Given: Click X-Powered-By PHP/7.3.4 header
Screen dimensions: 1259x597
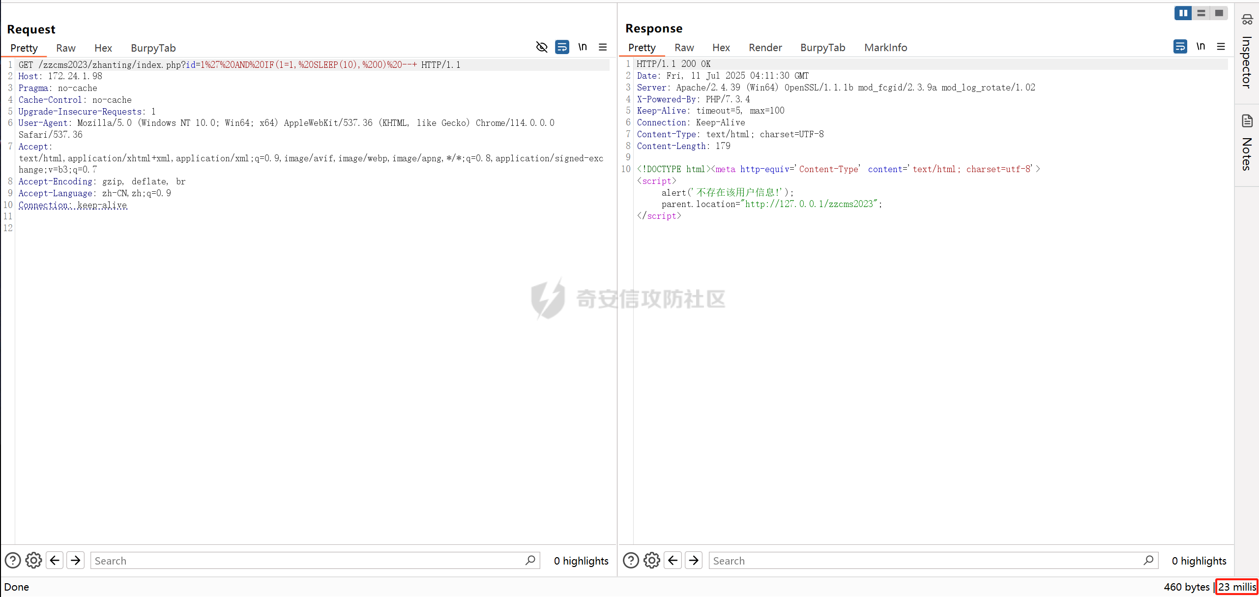Looking at the screenshot, I should tap(694, 99).
